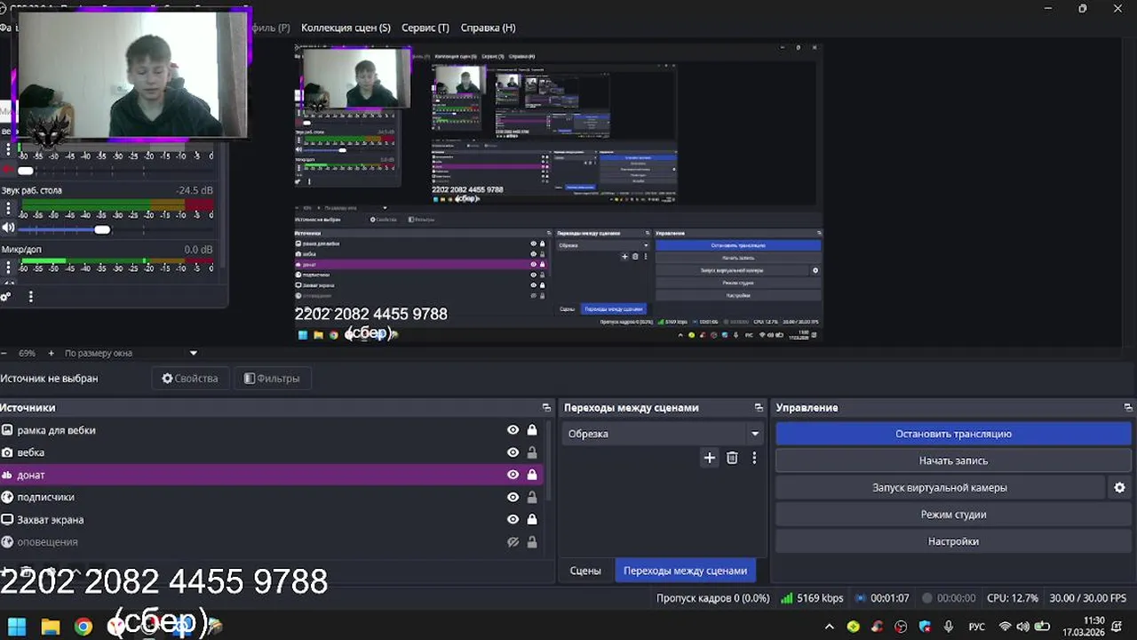Open advanced audio properties gears
Screen dimensions: 1137x640
point(5,297)
